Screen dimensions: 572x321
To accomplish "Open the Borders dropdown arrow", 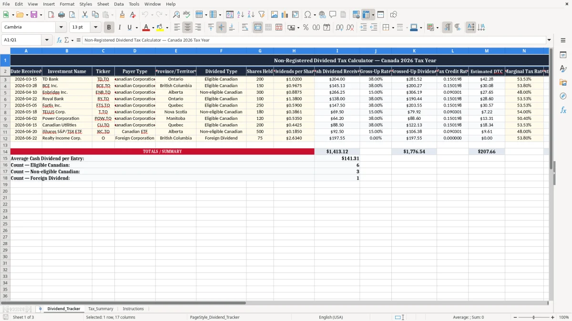I will (392, 28).
